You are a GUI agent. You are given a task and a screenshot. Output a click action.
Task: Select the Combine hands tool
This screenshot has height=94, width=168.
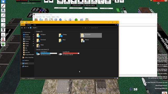click(3, 20)
